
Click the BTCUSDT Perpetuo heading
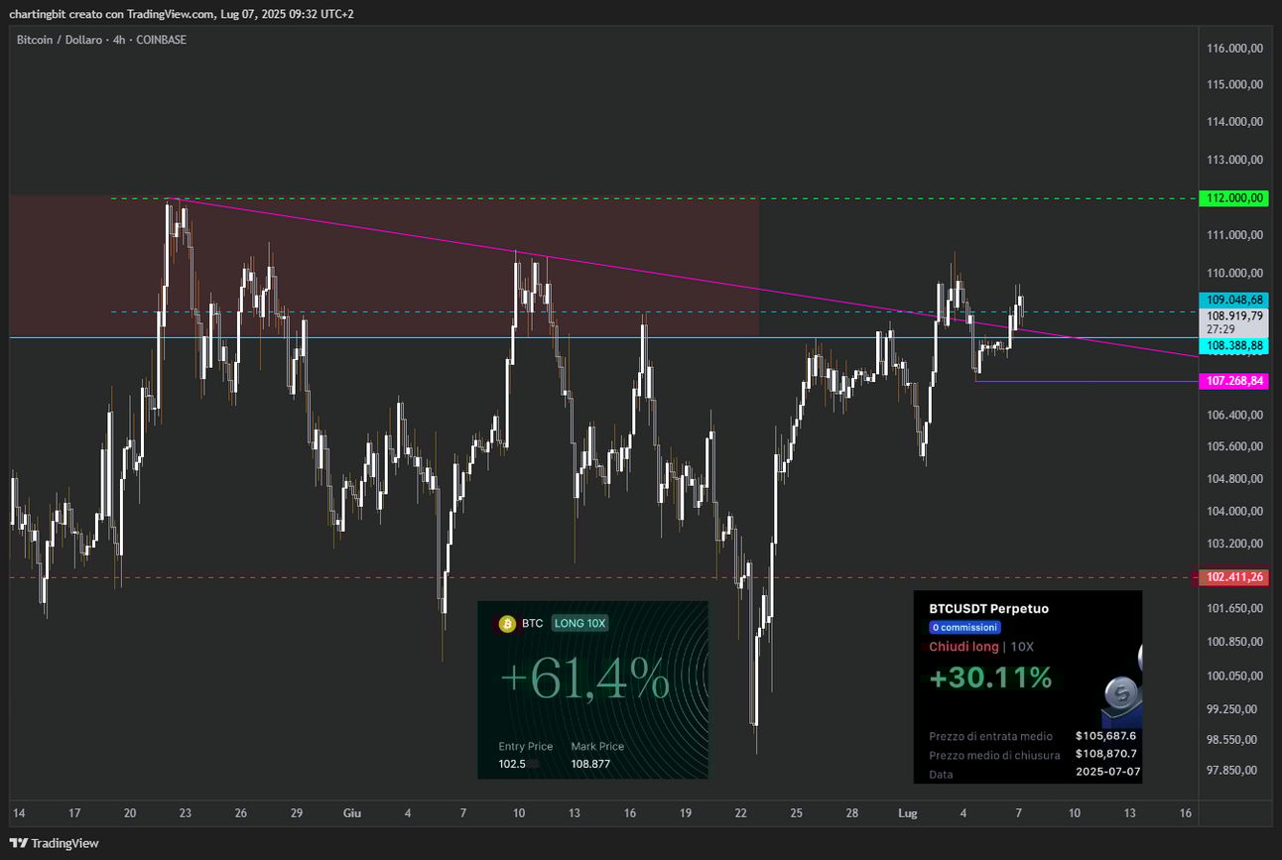[988, 608]
